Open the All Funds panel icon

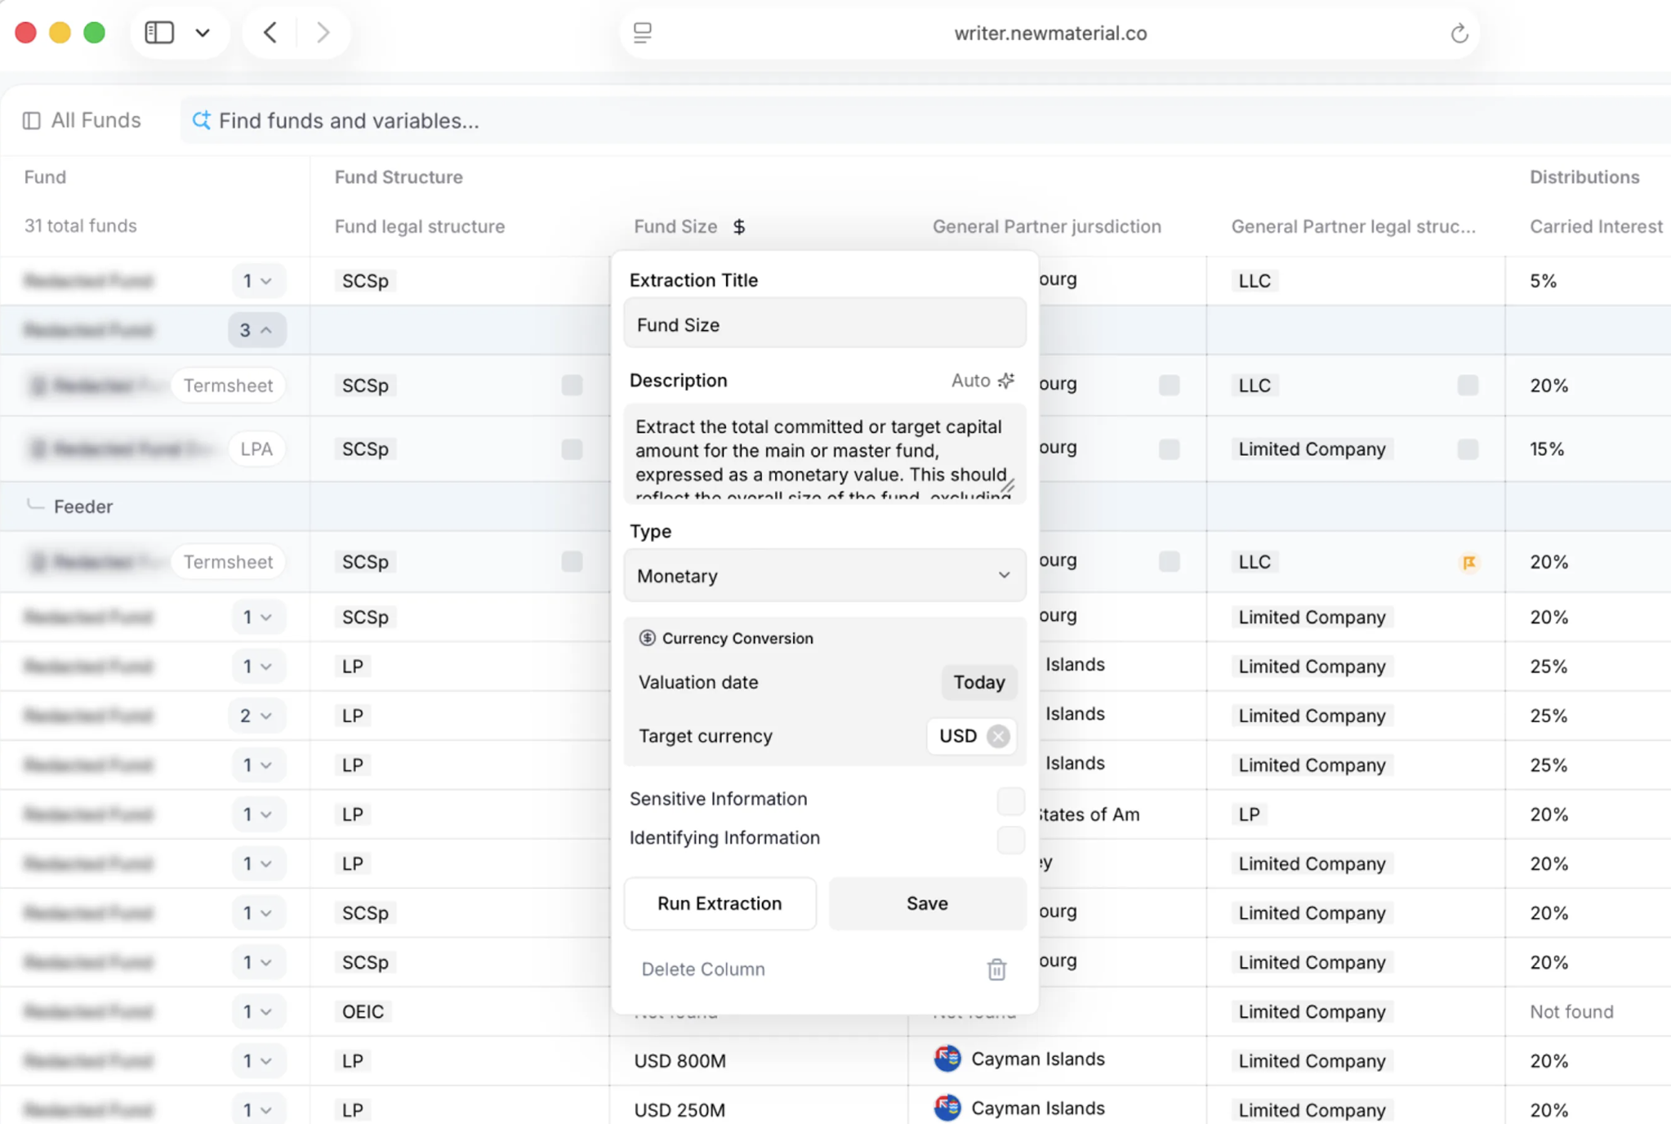(32, 121)
